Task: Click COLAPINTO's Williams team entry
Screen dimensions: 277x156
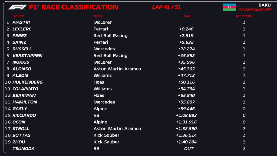Action: (x=103, y=89)
